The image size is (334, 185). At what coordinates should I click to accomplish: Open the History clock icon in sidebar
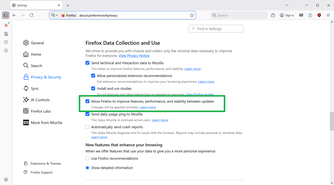coord(6,42)
